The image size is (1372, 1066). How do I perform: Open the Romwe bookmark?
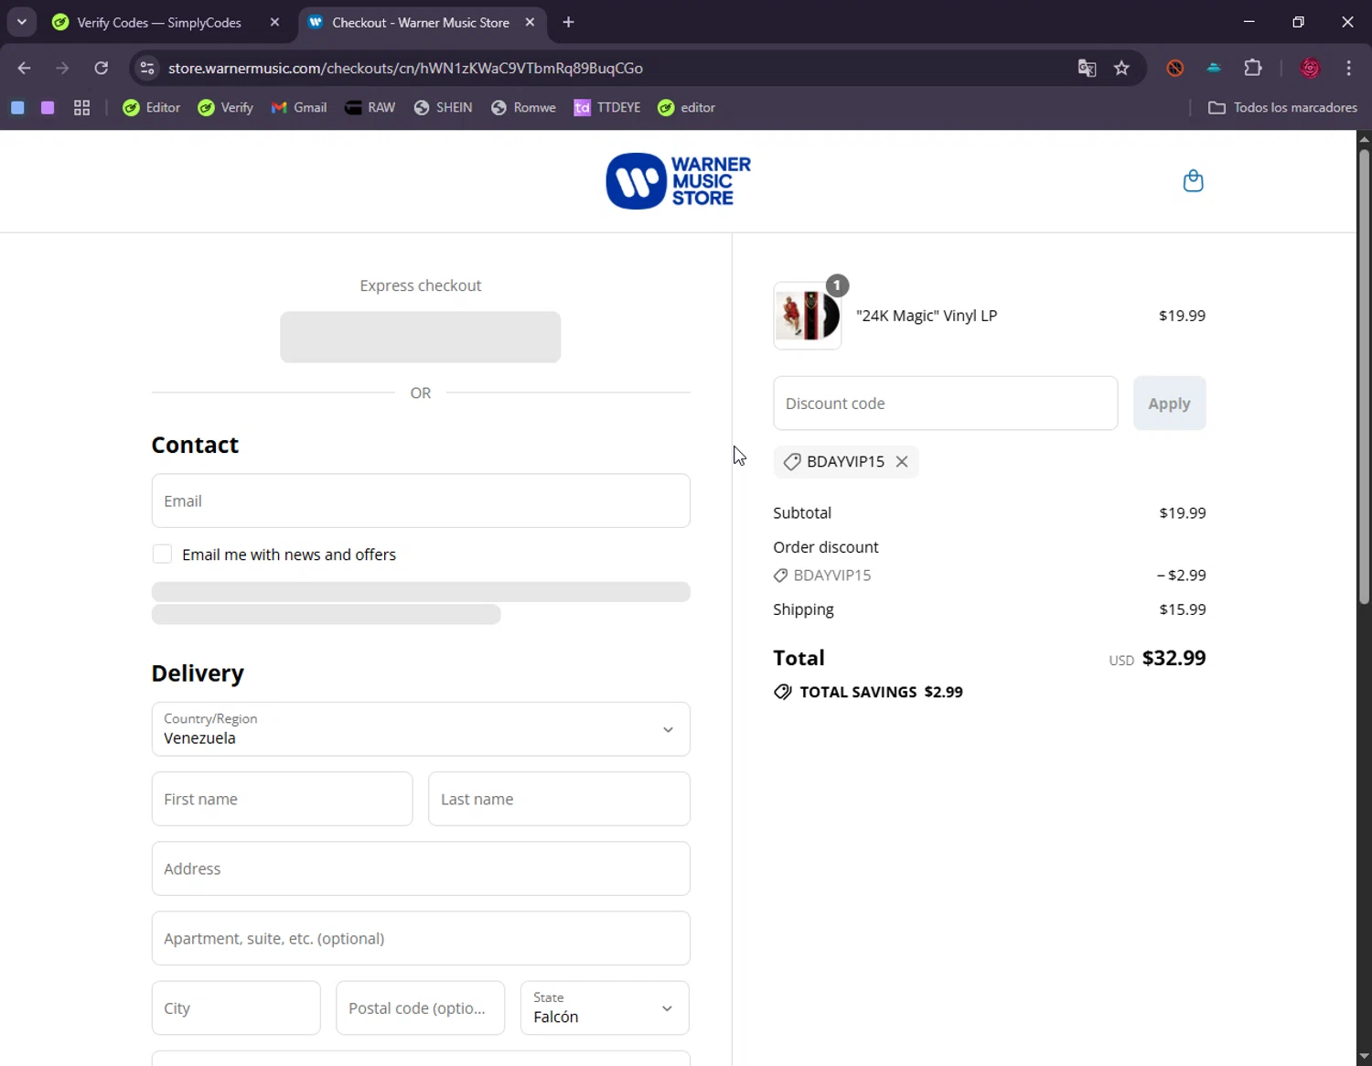[x=523, y=107]
